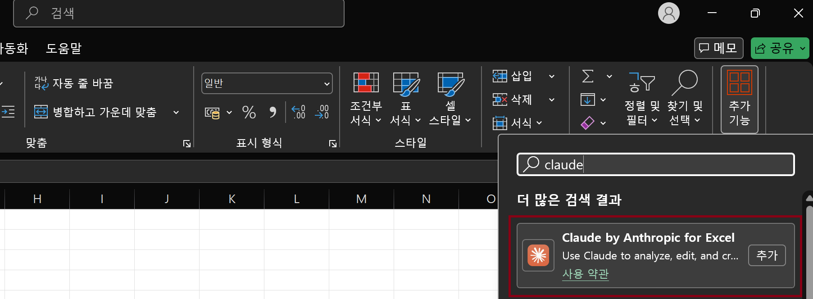Expand the Clear dropdown arrow
The height and width of the screenshot is (299, 813).
click(603, 123)
